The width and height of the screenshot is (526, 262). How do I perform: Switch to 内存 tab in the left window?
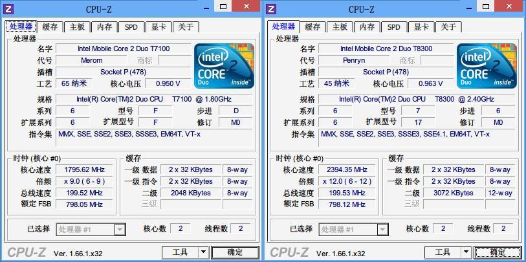coord(104,27)
